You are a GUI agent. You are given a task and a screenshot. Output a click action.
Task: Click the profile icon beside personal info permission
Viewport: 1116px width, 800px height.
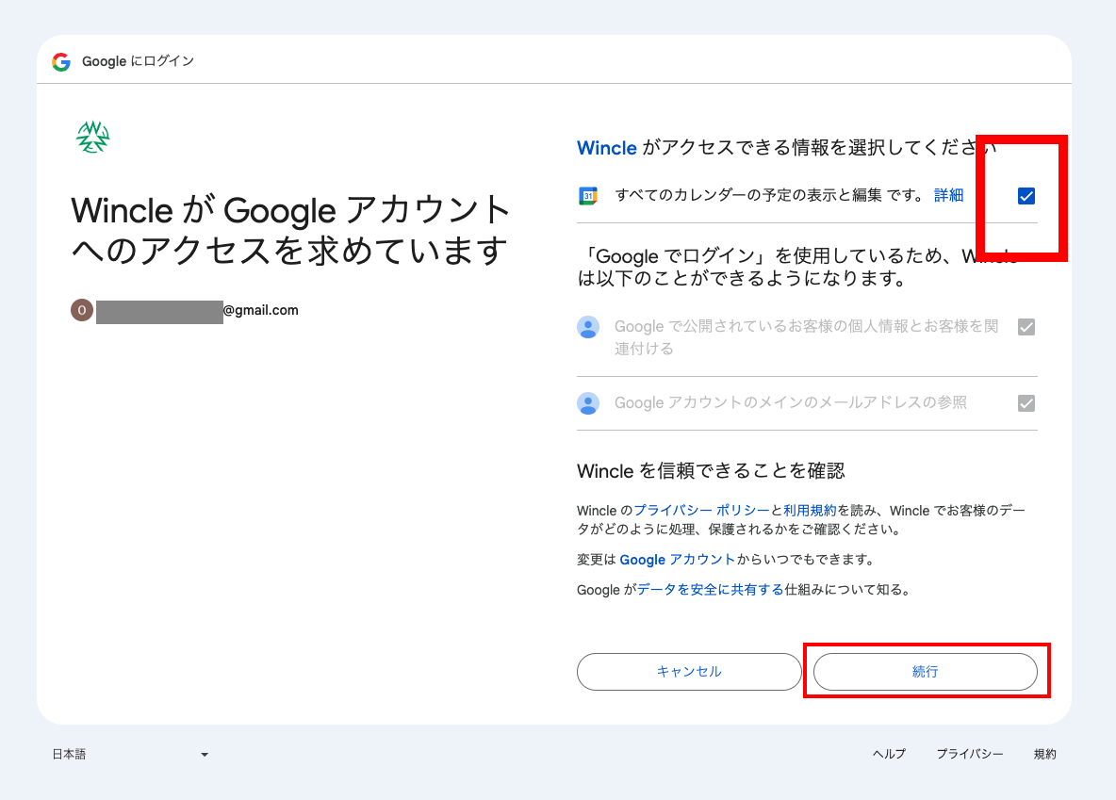point(588,327)
